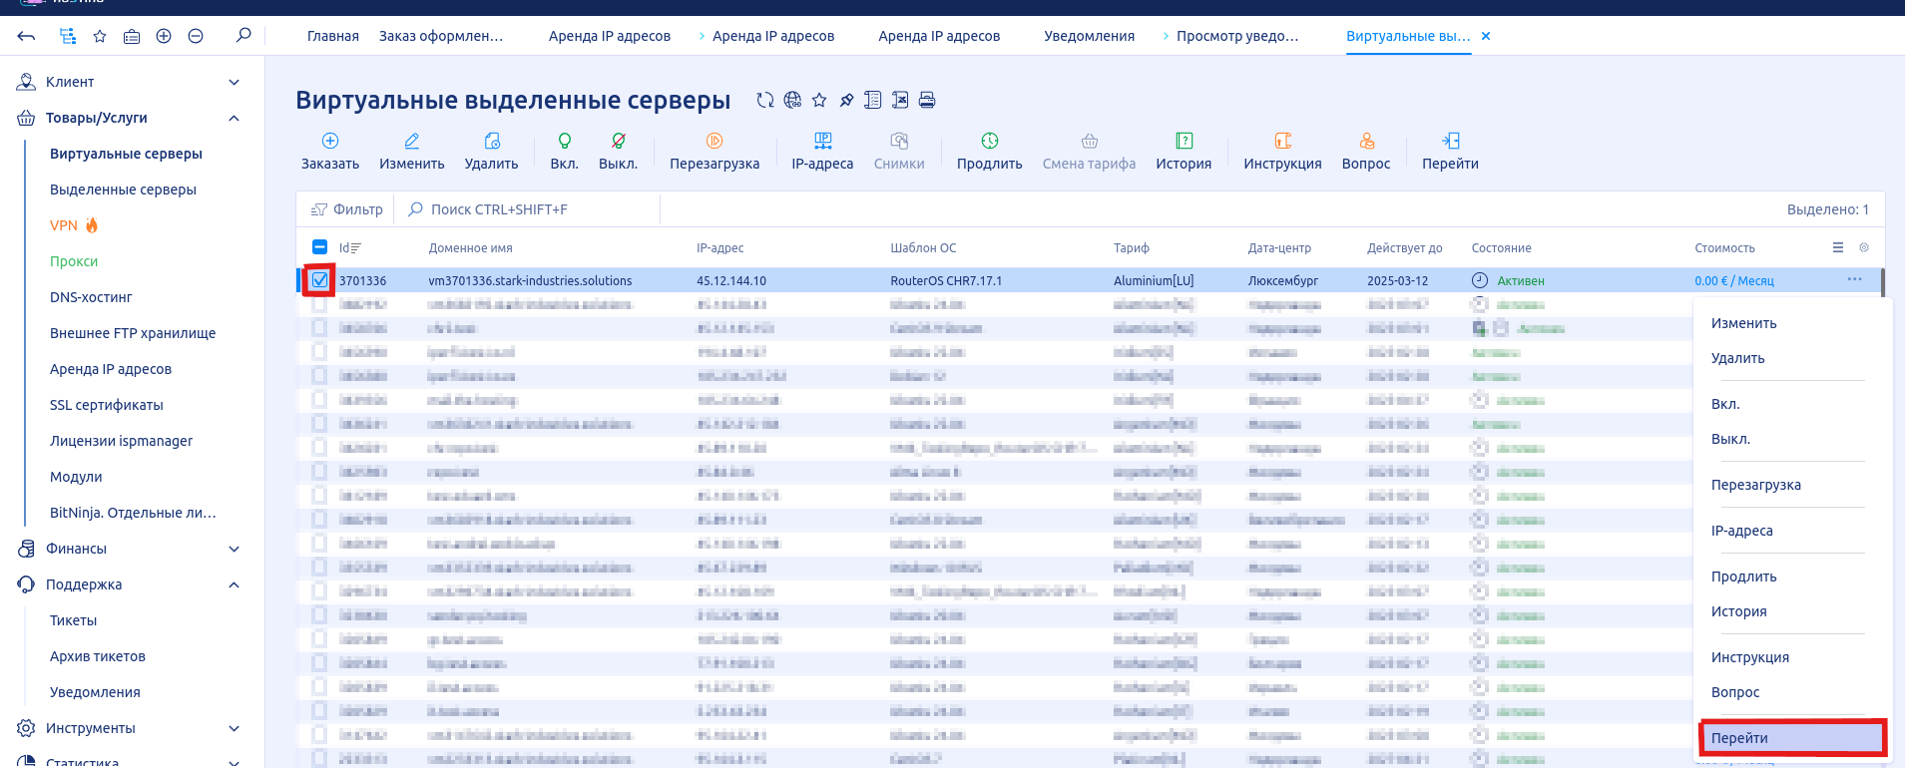Viewport: 1905px width, 768px height.
Task: Switch to the Просмотр уведо… tab
Action: tap(1237, 36)
